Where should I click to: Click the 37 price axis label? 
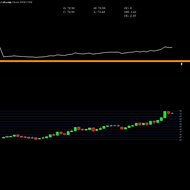(x=180, y=132)
